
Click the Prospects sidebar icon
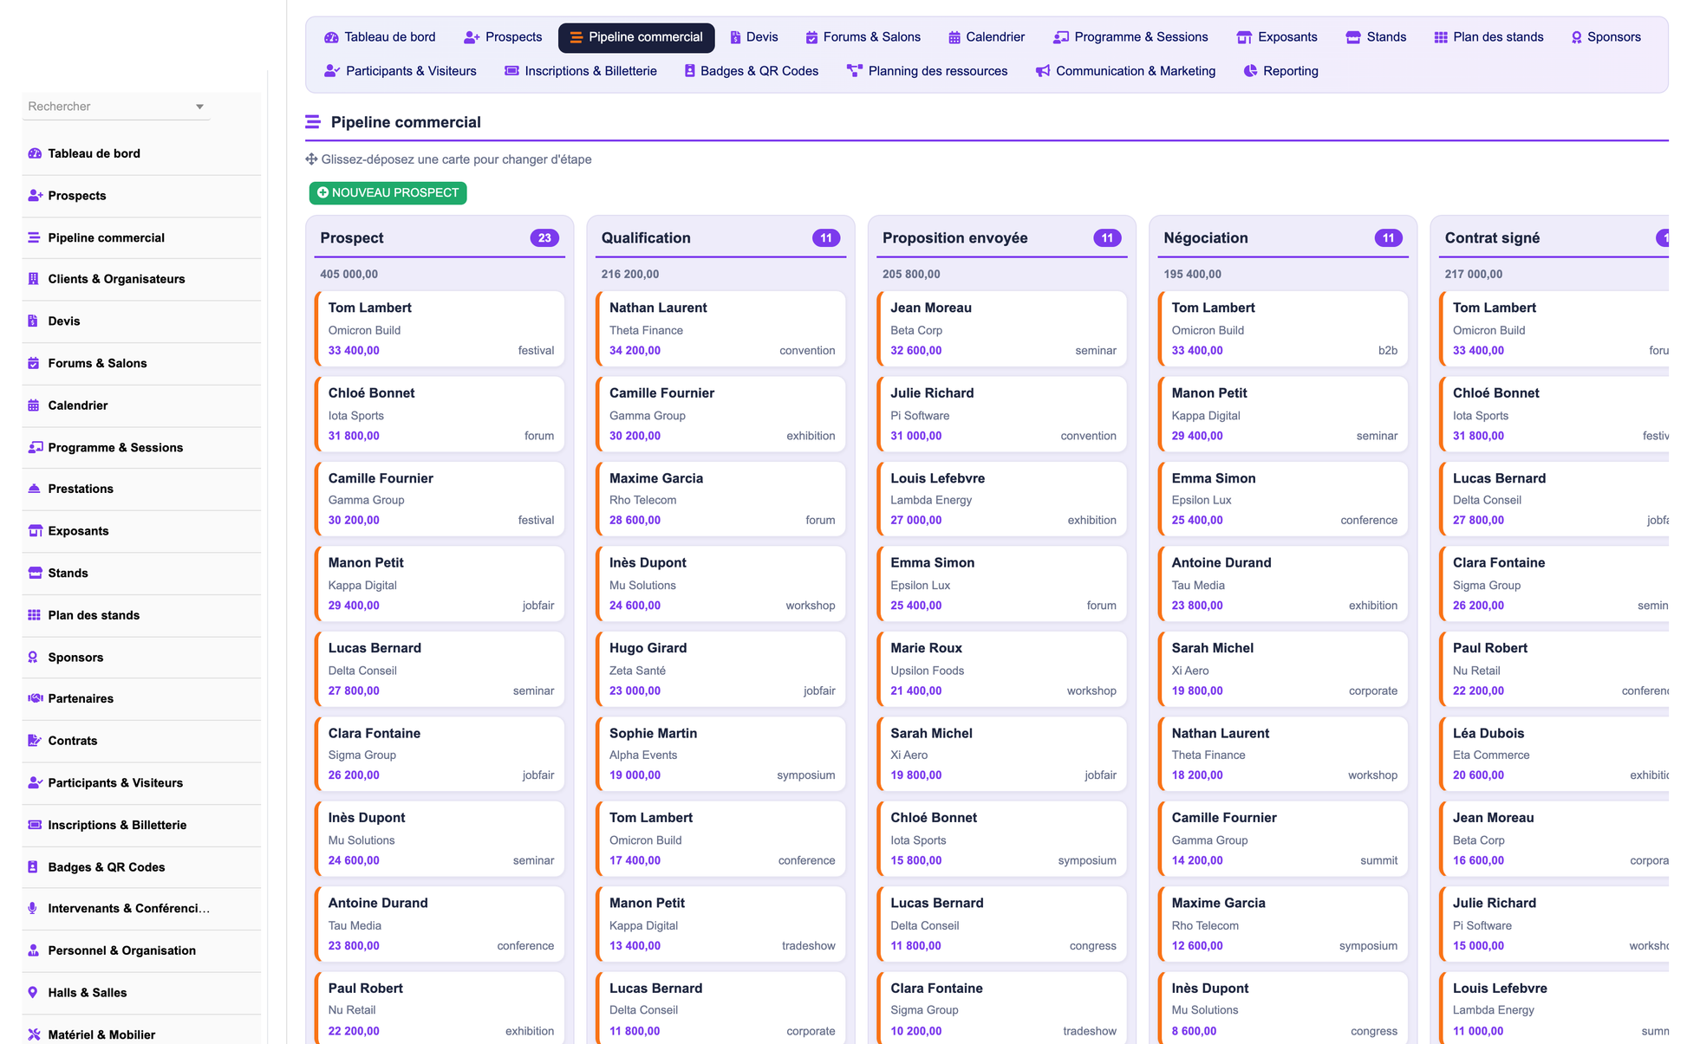[x=35, y=196]
